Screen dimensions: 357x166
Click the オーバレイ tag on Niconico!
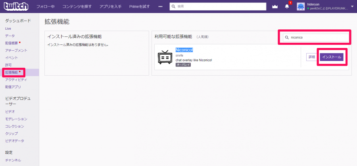point(183,65)
